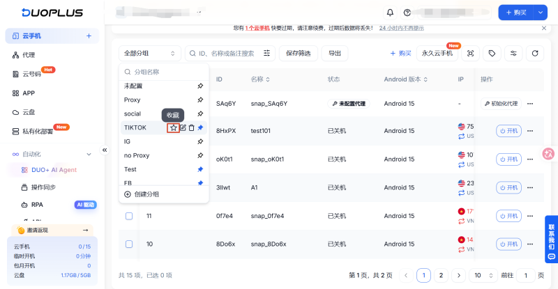Open more options for snap_SAq6Y row
Screen dimensions: 558x289
530,104
